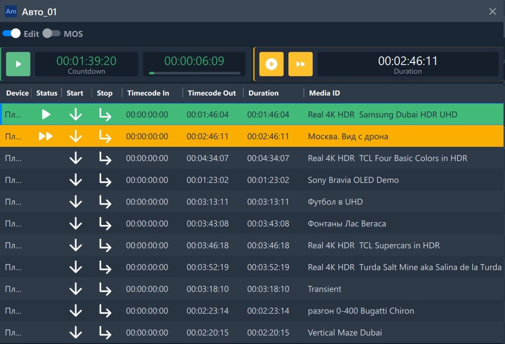505x344 pixels.
Task: Click the Status column header
Action: (47, 93)
